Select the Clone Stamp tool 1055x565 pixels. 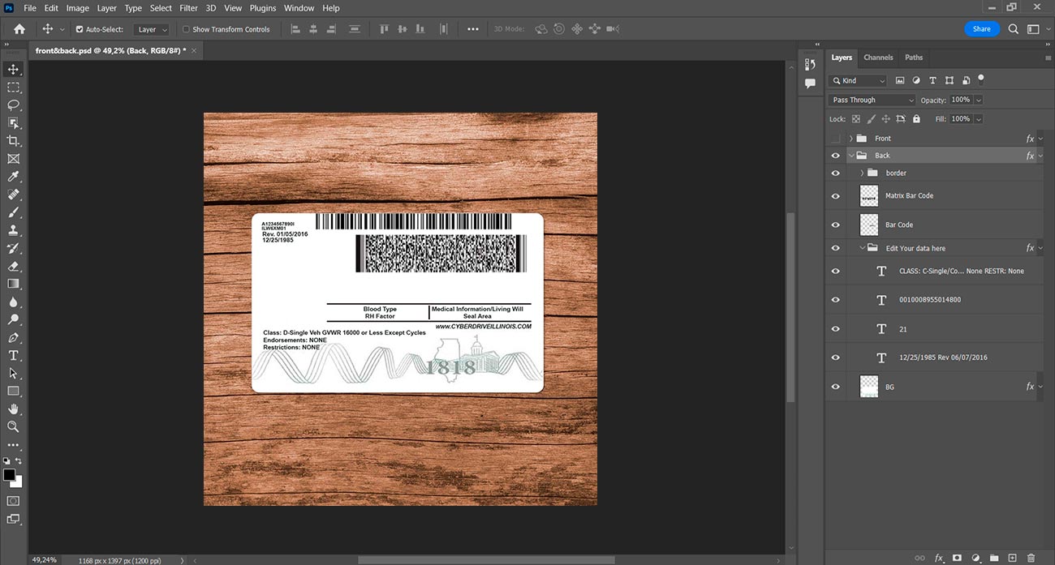pyautogui.click(x=13, y=230)
